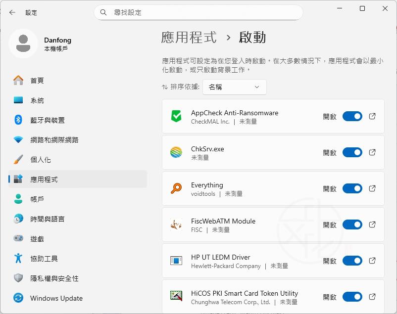Click the HP UT LEDM Driver icon

[x=176, y=261]
